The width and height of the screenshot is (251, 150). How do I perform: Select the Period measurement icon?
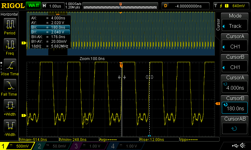(10, 26)
